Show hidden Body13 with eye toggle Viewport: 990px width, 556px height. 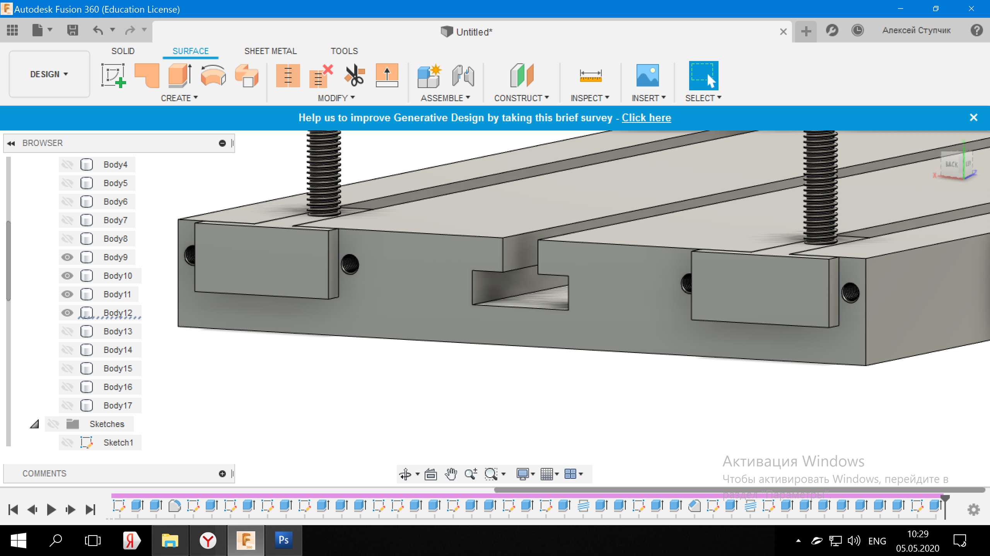[x=67, y=331]
